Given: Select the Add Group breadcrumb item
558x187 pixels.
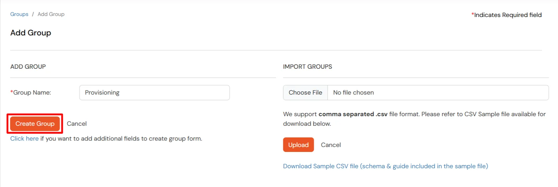Looking at the screenshot, I should coord(51,14).
